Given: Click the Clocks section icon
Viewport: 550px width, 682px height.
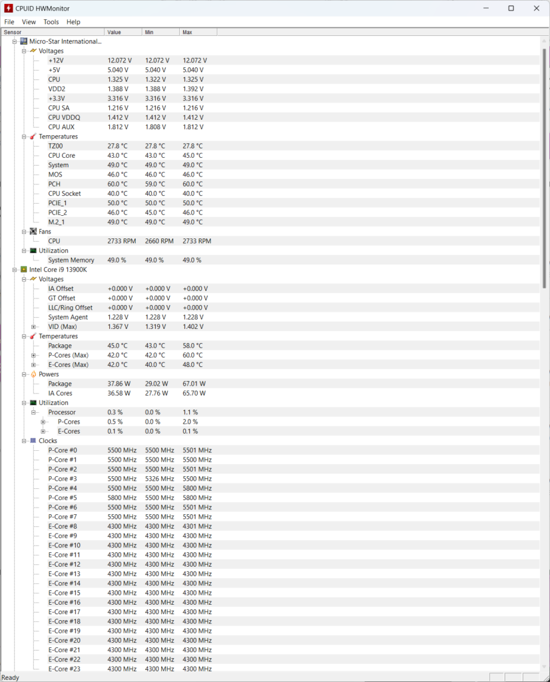Looking at the screenshot, I should click(33, 441).
